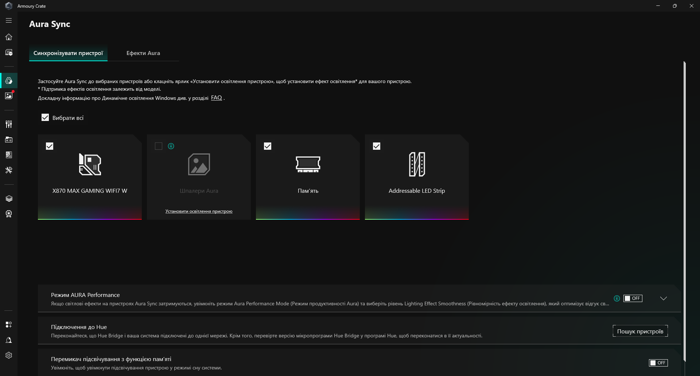This screenshot has width=700, height=376.
Task: Click the Armoury Crate logo in title bar
Action: (x=9, y=6)
